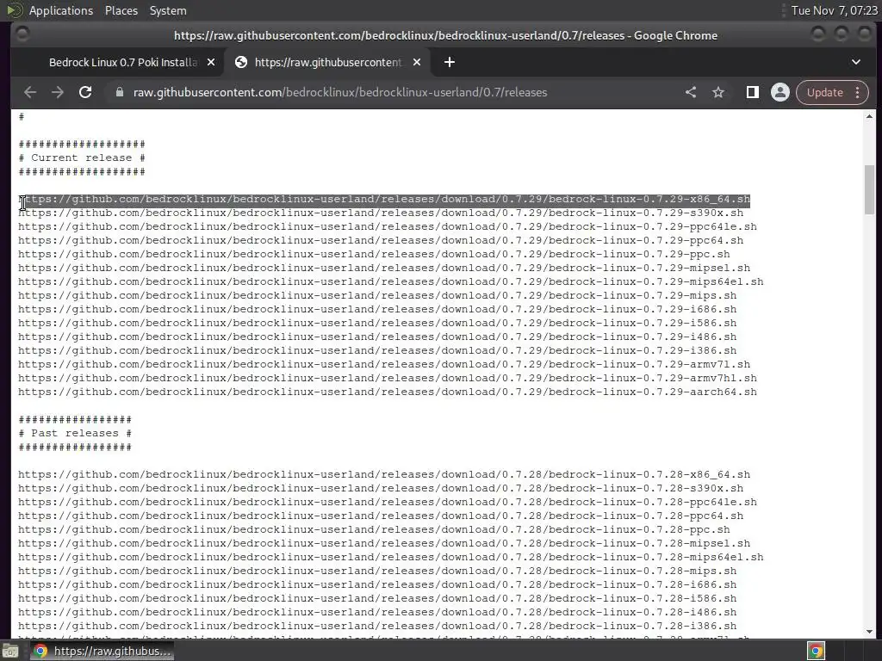Click the 0.7.28-i586.sh URL line
Screen dimensions: 882x661
click(x=377, y=599)
